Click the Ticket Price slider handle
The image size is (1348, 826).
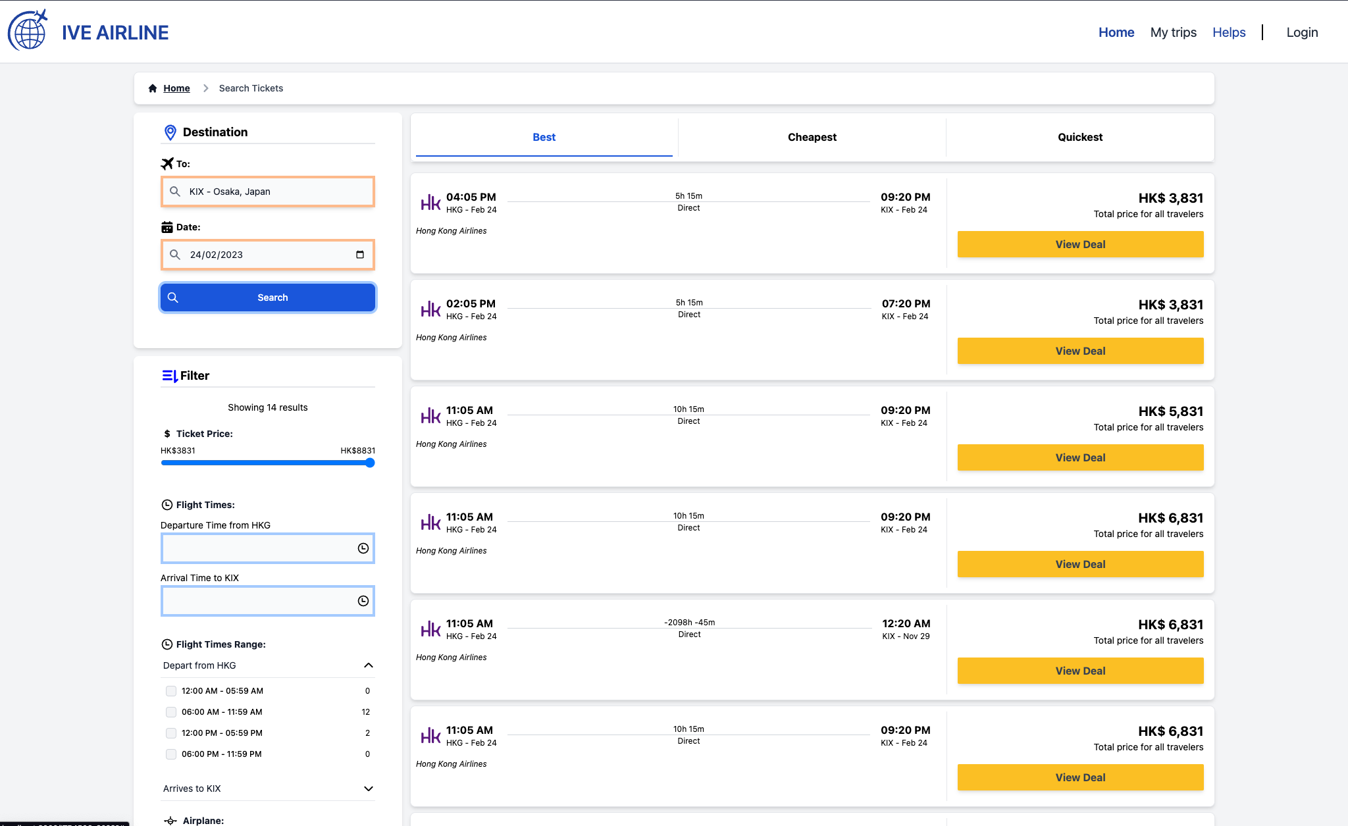point(370,463)
